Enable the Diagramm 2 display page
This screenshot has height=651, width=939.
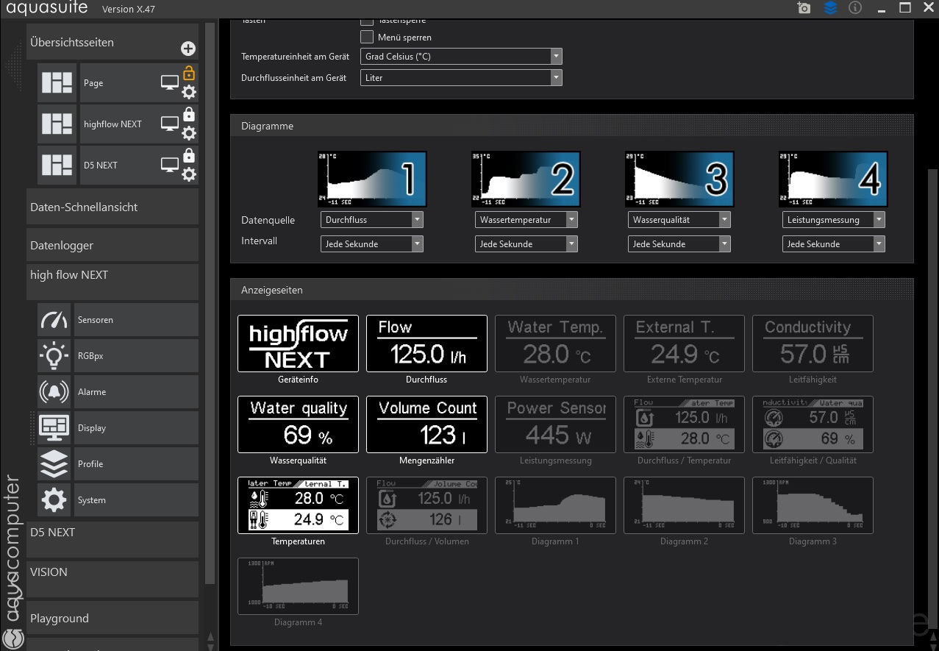tap(685, 505)
